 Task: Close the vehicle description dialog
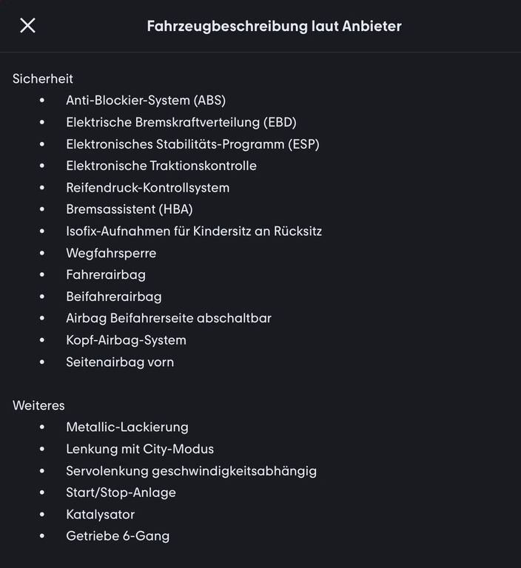(x=27, y=26)
